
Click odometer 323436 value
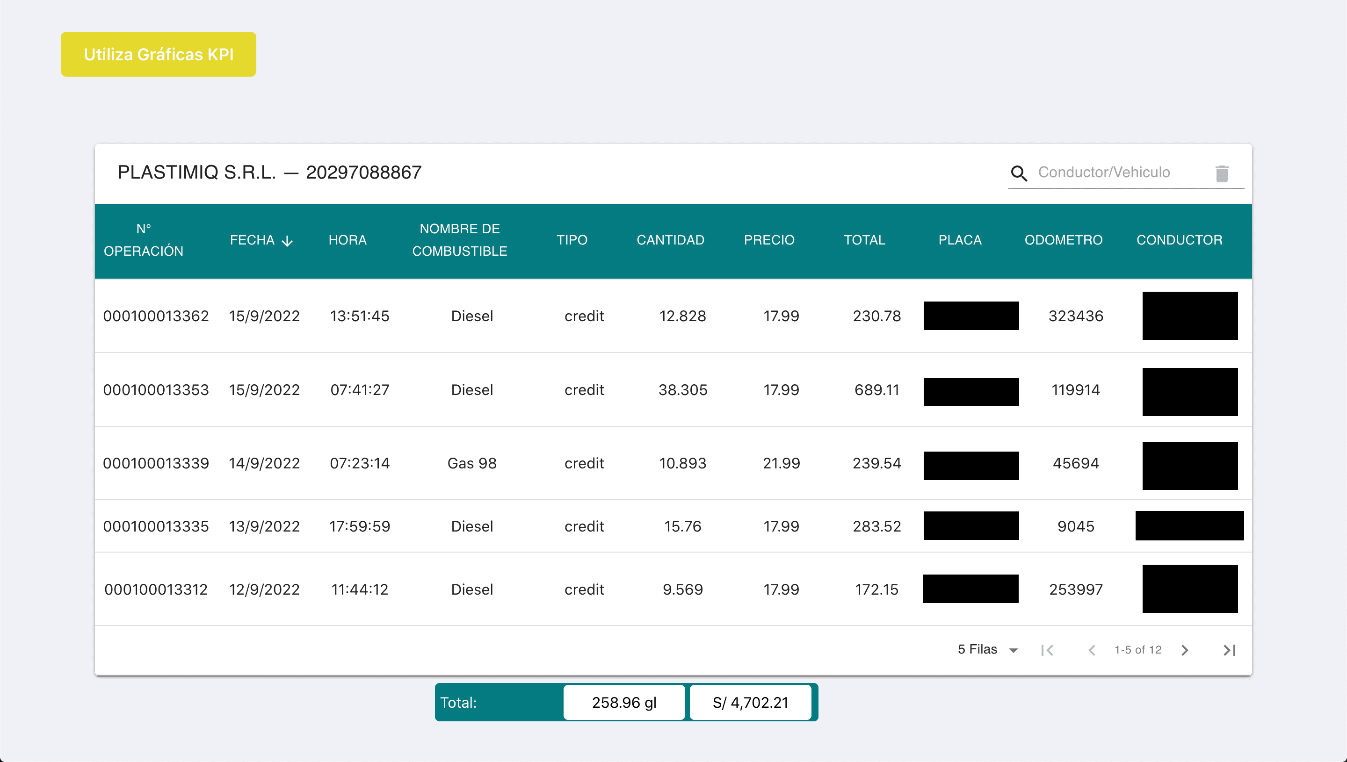(x=1076, y=316)
